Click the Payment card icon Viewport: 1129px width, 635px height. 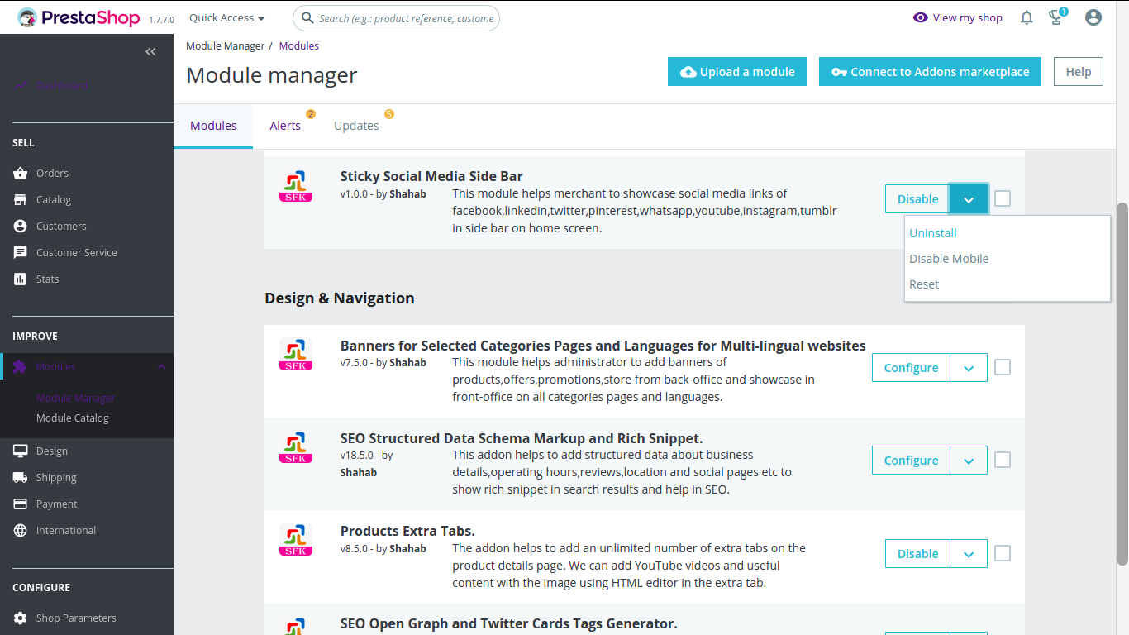point(21,504)
